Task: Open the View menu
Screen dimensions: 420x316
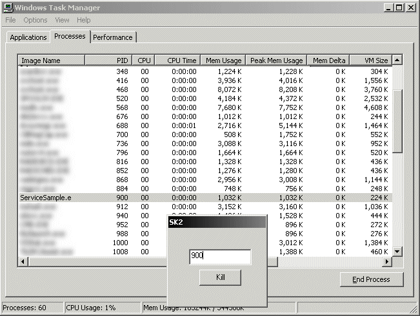Action: [62, 21]
